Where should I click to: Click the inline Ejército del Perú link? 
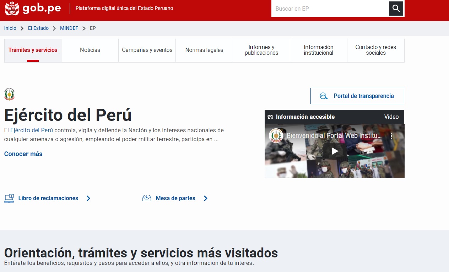(32, 130)
